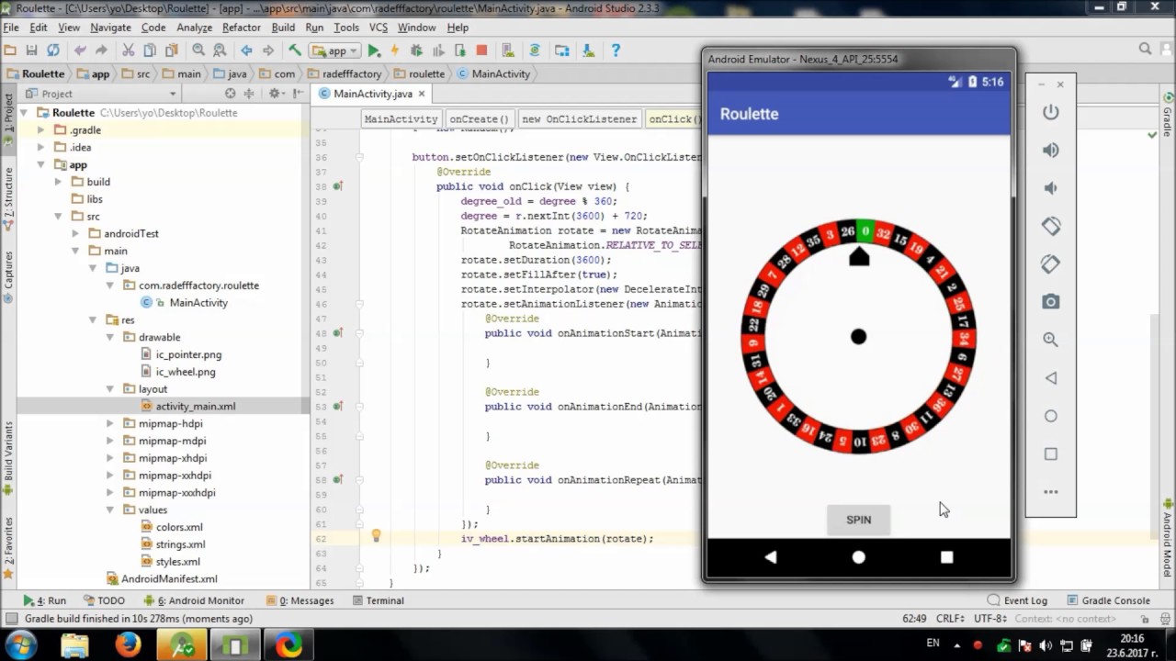Toggle the Gradle Console tool window
This screenshot has height=661, width=1176.
click(x=1108, y=600)
